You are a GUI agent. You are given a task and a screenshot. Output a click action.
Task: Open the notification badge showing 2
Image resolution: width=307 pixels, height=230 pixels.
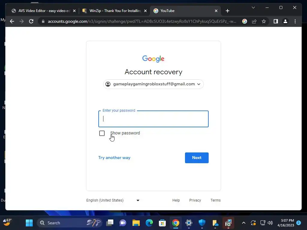click(299, 223)
